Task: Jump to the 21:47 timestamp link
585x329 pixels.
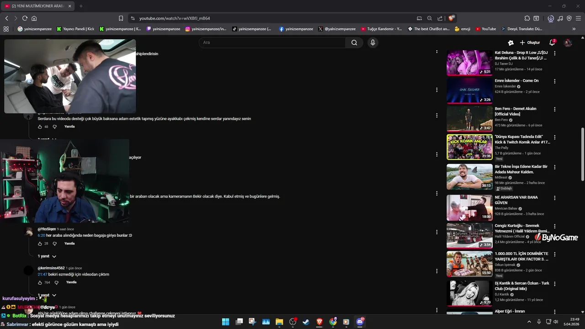Action: tap(42, 274)
